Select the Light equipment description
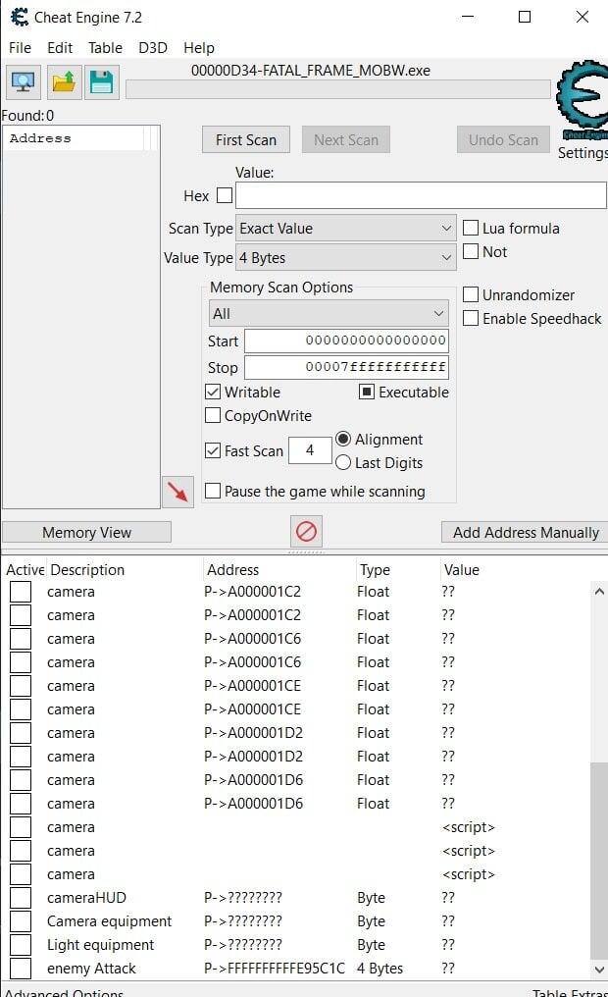The height and width of the screenshot is (997, 608). (100, 945)
